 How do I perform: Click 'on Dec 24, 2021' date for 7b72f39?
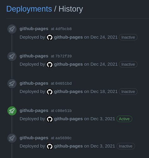101,64
